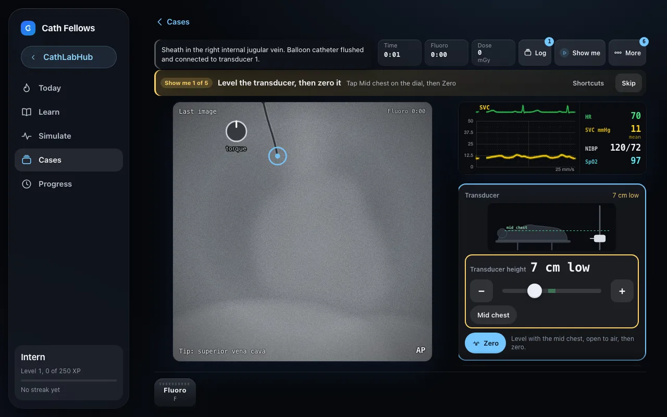Click the SVC mmHg mean value 11
Screen dimensions: 667x417
pos(636,129)
